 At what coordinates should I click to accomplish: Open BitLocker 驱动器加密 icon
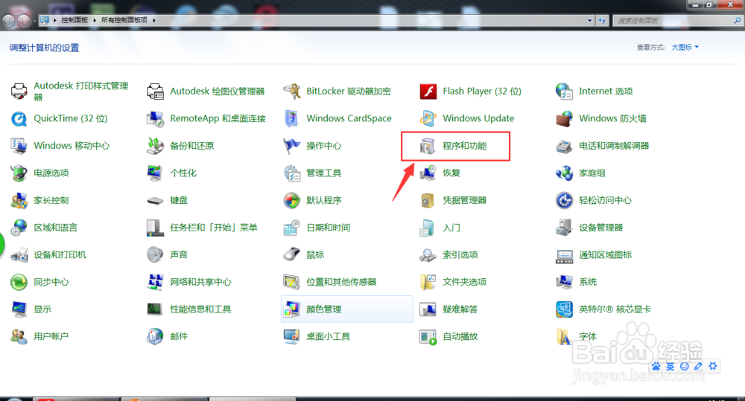(x=292, y=91)
